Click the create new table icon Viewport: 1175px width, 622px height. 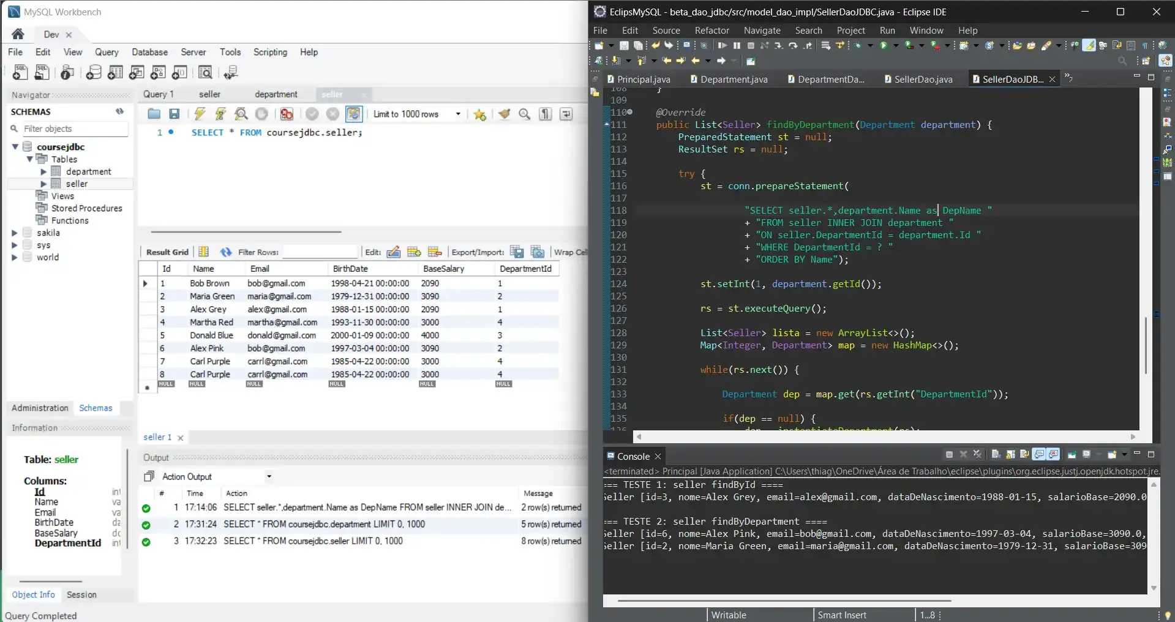(115, 73)
